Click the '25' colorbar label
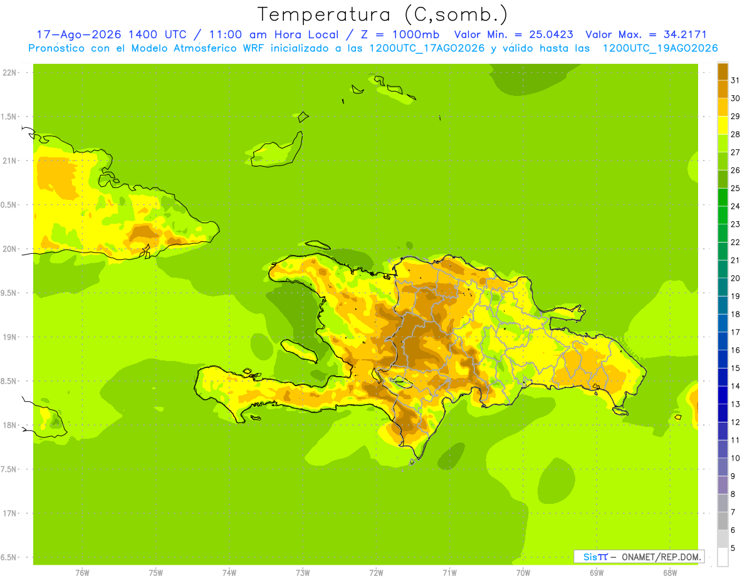Screen dimensions: 752x581 [x=735, y=188]
